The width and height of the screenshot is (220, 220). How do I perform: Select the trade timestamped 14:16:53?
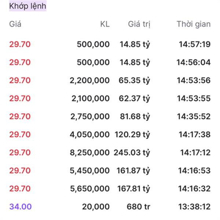(194, 170)
